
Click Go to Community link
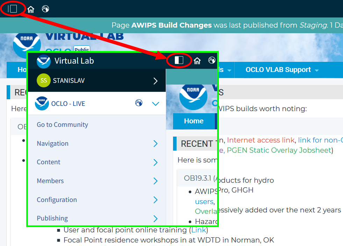click(62, 125)
